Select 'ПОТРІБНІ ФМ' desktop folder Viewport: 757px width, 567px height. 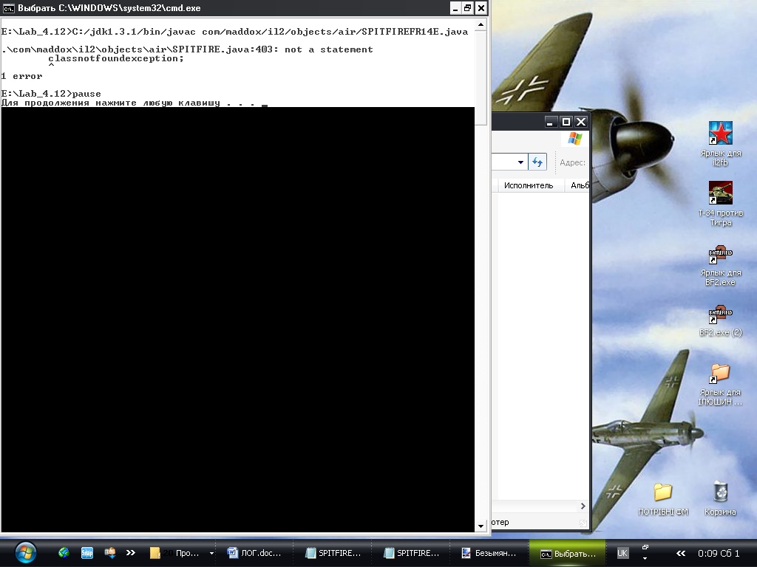click(x=663, y=499)
